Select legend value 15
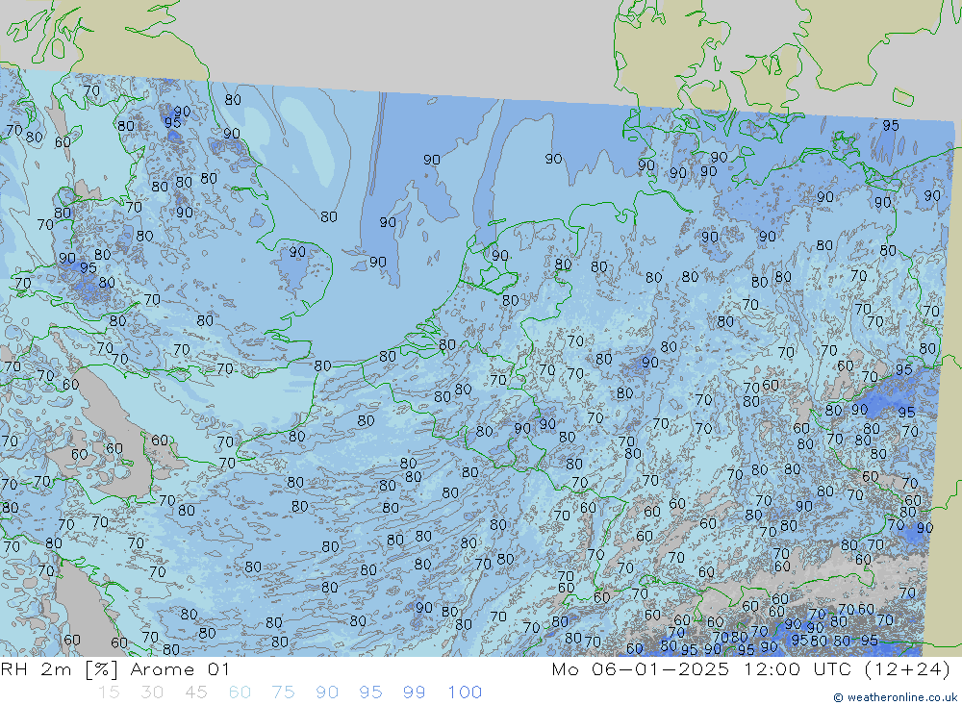 point(109,692)
